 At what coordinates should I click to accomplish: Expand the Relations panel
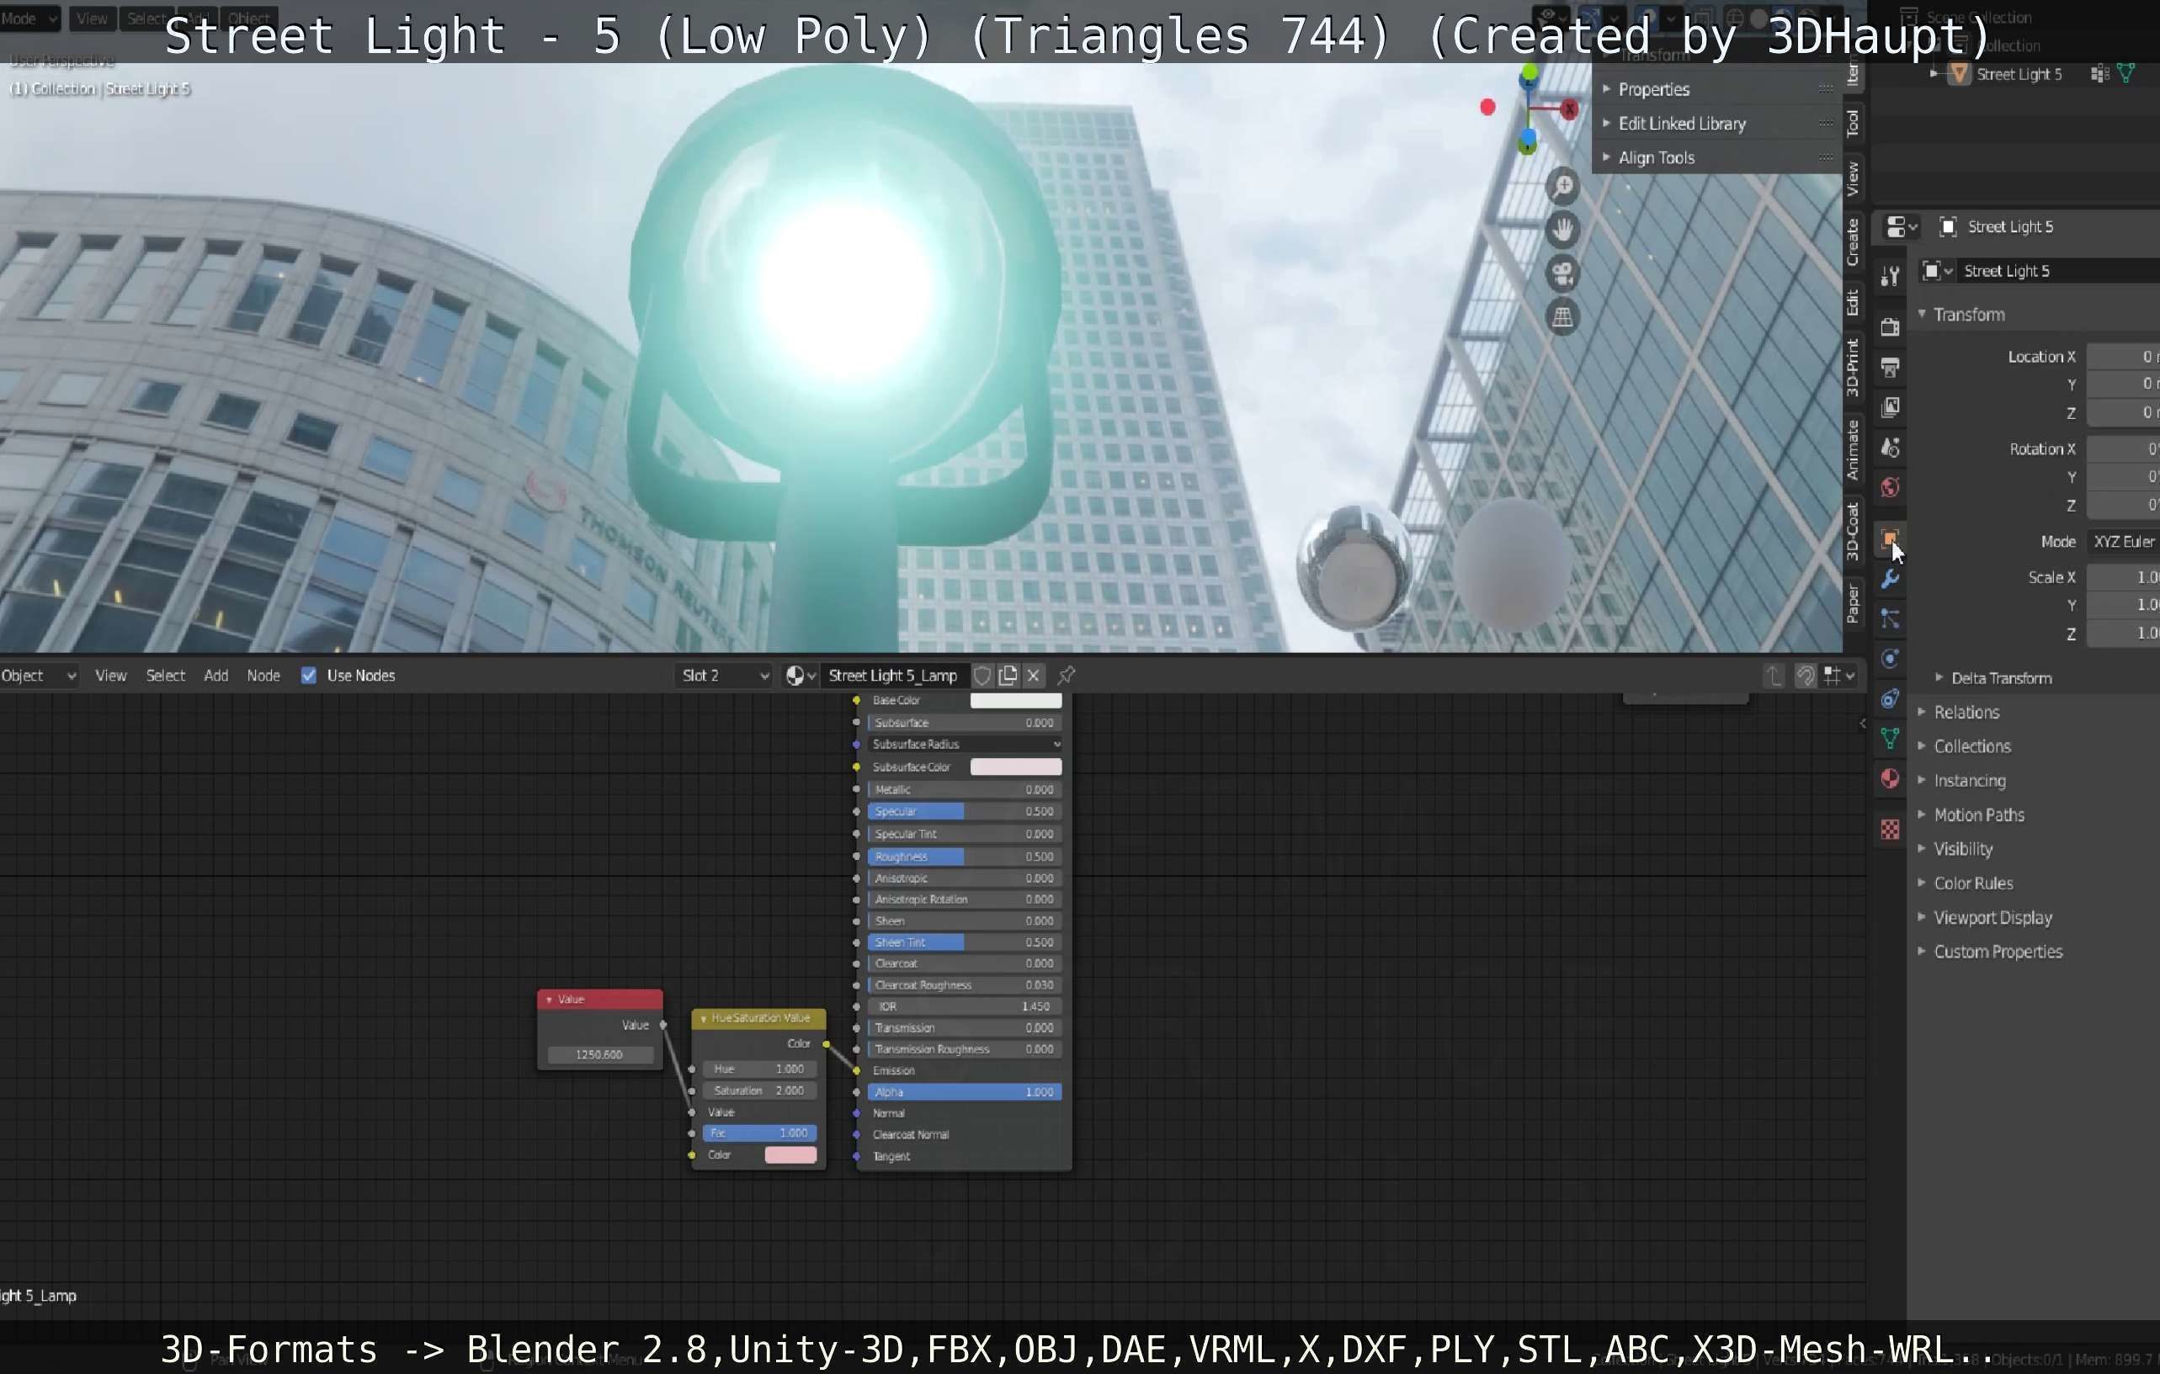1966,712
